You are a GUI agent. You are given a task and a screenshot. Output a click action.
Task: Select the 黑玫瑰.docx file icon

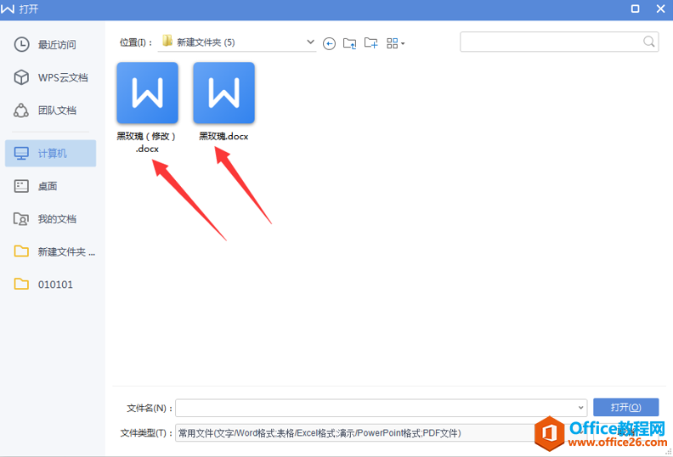[223, 93]
